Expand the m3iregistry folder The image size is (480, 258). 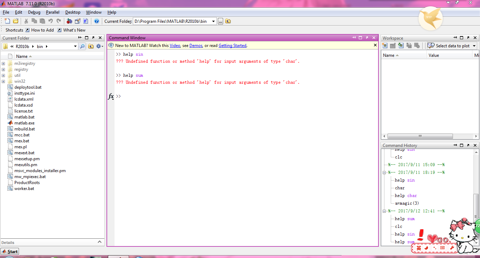coord(4,63)
